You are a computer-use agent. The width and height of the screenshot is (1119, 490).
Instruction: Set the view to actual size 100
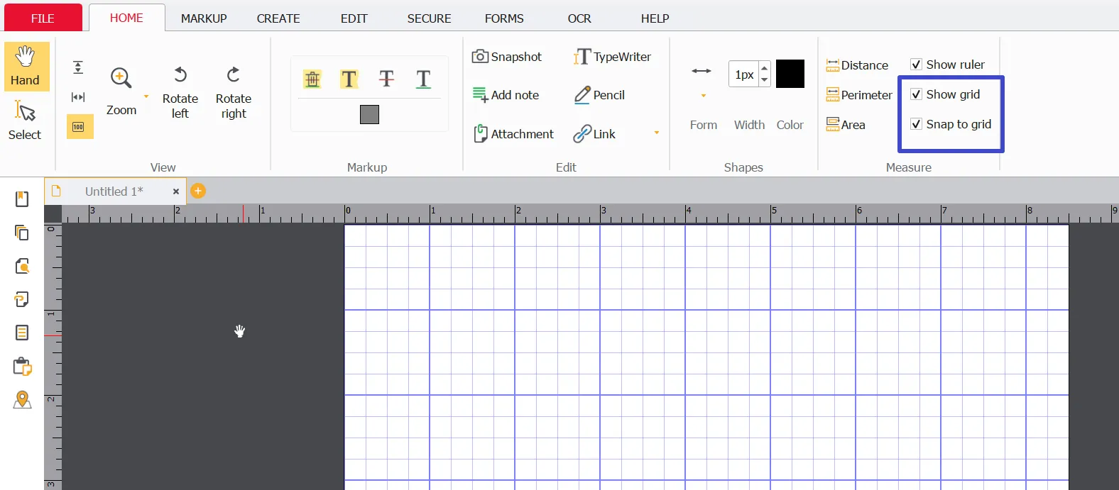pyautogui.click(x=80, y=127)
